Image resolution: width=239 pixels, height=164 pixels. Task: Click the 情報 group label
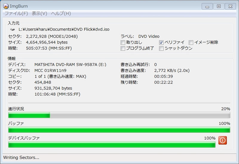click(12, 58)
